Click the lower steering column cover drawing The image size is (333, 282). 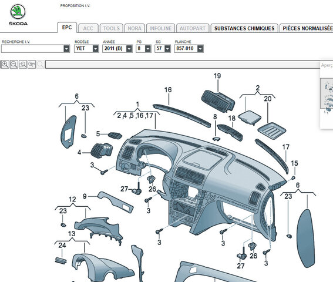tap(102, 268)
